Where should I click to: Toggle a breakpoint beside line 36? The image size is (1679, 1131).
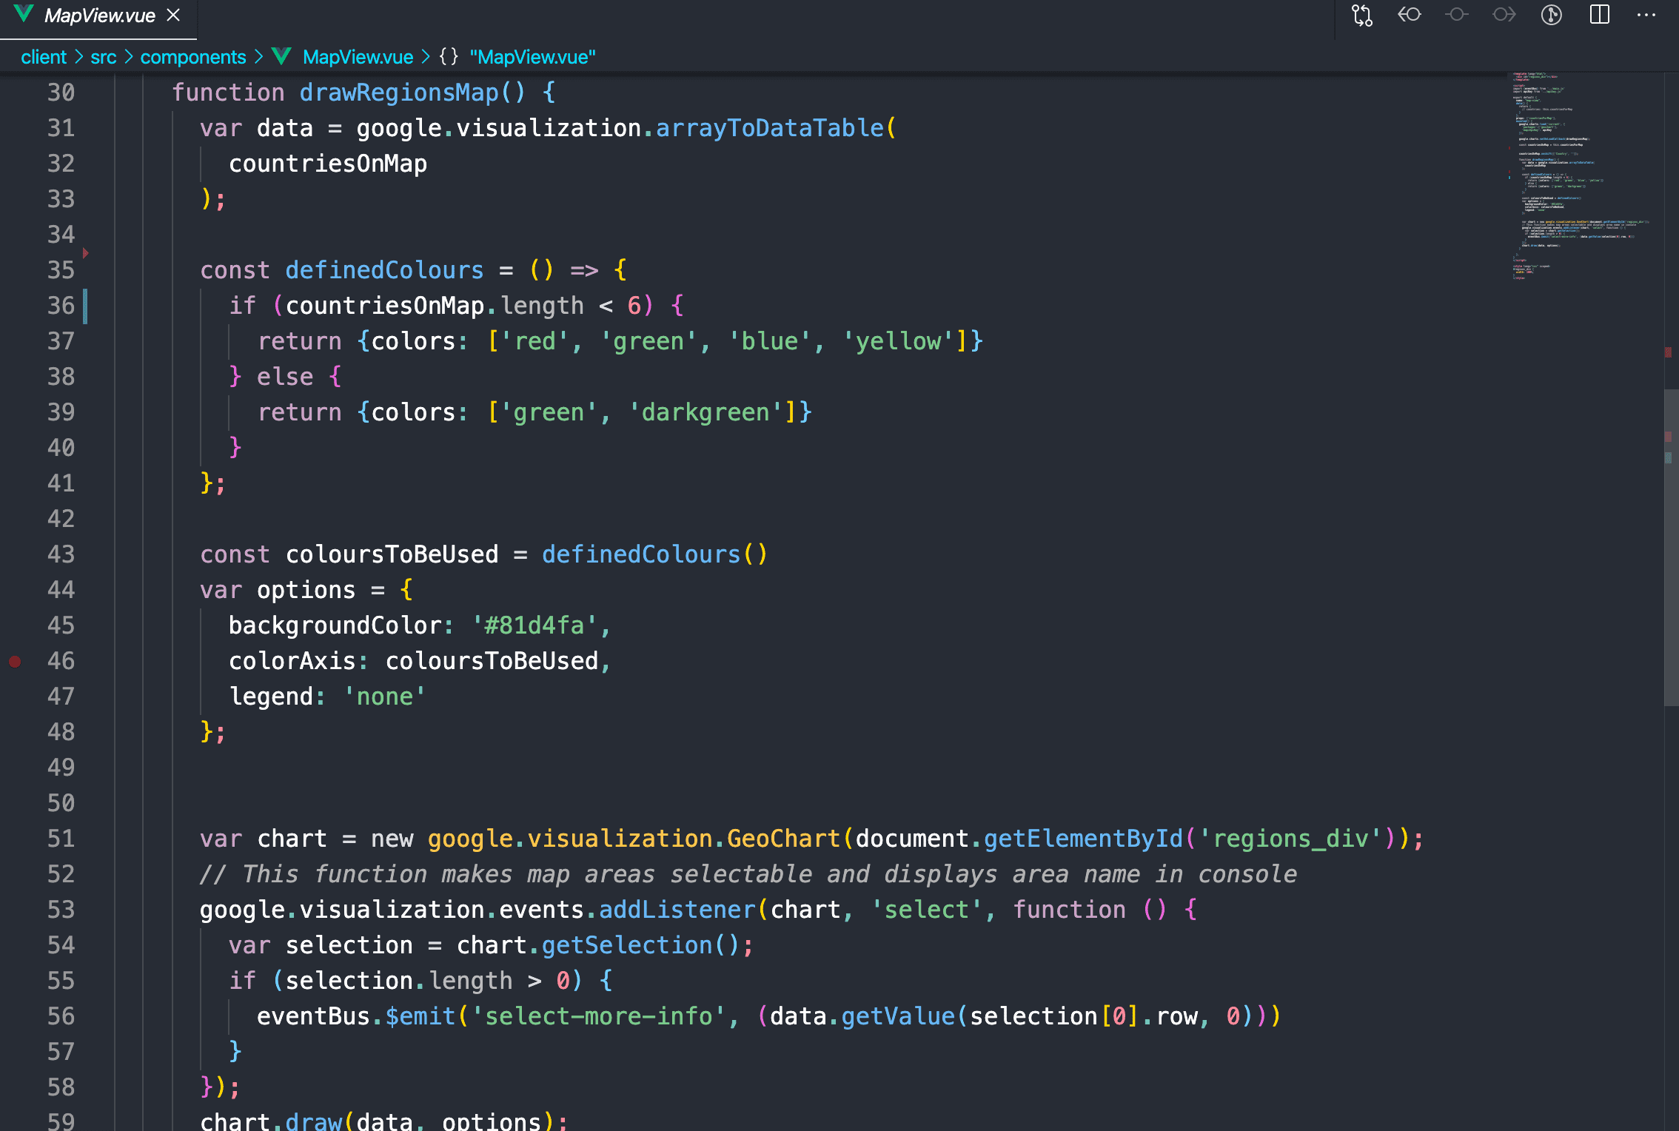pos(15,306)
